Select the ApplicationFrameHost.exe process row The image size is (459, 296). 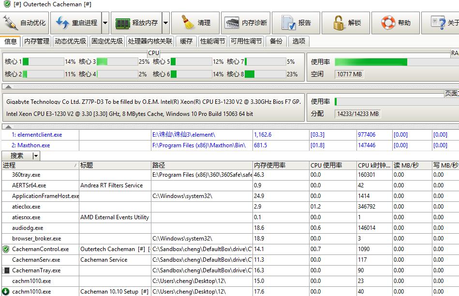pyautogui.click(x=230, y=196)
